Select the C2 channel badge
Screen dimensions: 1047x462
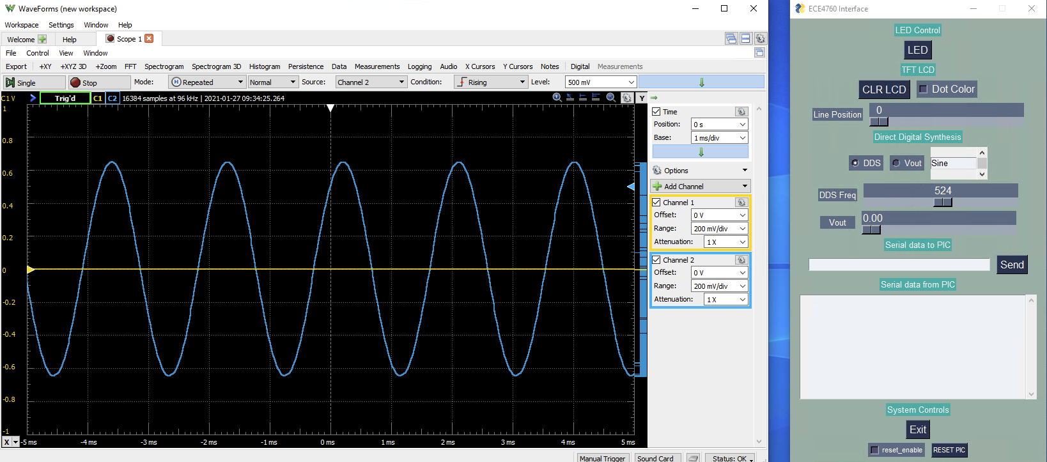click(112, 98)
